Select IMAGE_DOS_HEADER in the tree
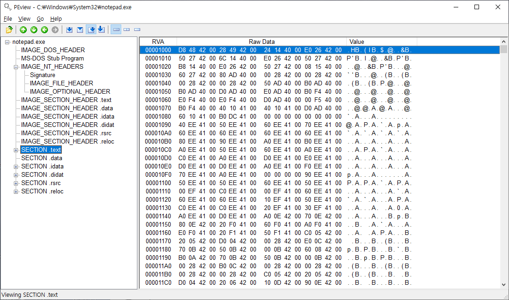 tap(53, 50)
